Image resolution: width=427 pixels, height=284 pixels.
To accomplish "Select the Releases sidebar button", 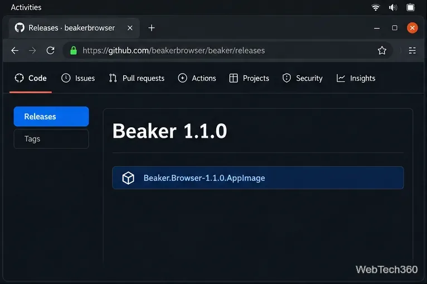I will pyautogui.click(x=51, y=117).
